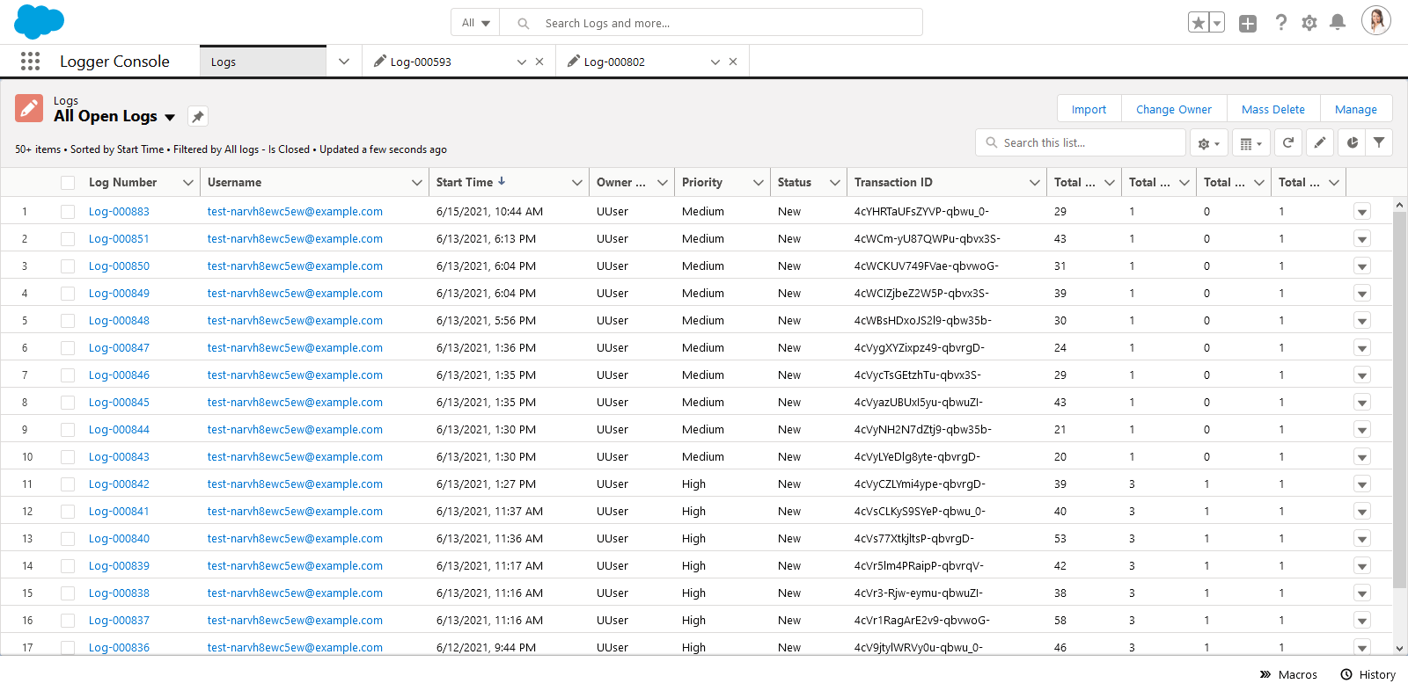
Task: Expand the All Open Logs view dropdown
Action: 170,117
